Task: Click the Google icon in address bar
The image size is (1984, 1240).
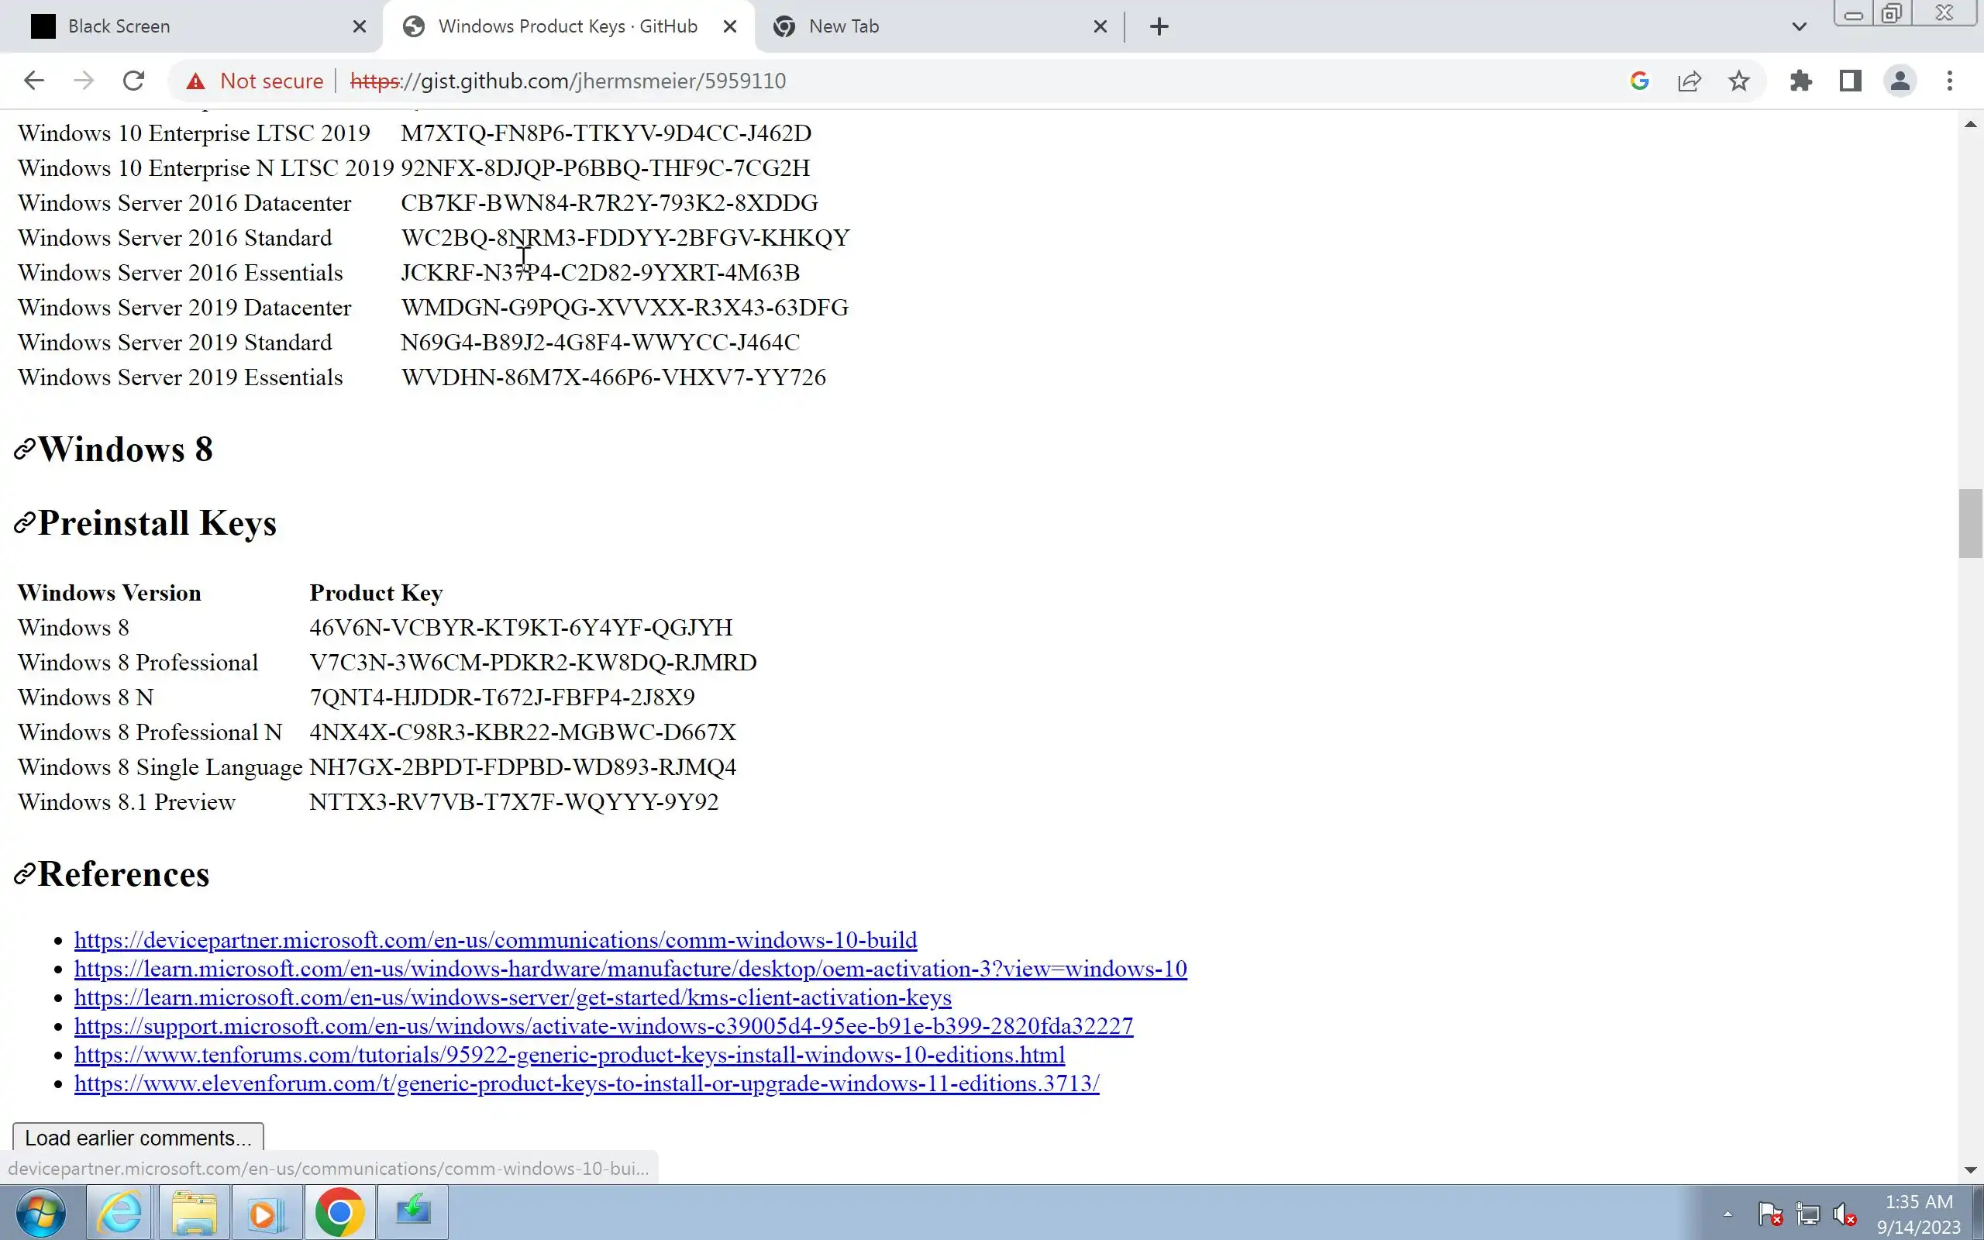Action: (x=1639, y=81)
